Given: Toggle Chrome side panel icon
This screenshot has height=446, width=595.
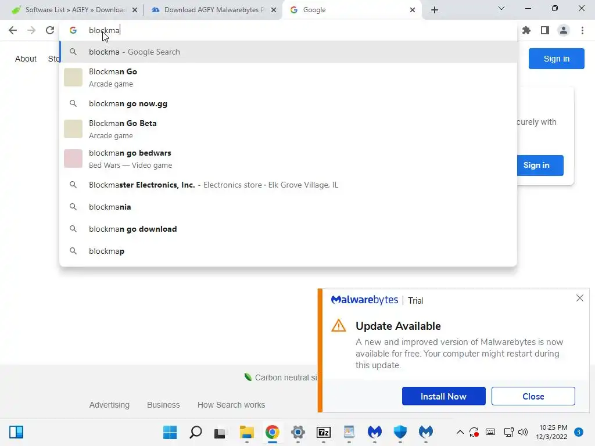Looking at the screenshot, I should pos(545,30).
